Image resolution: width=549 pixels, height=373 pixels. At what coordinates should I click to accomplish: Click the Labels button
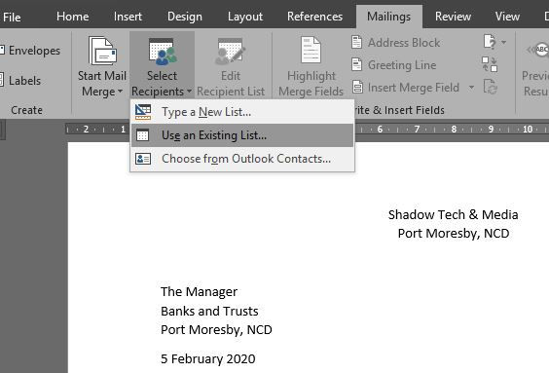[x=21, y=81]
